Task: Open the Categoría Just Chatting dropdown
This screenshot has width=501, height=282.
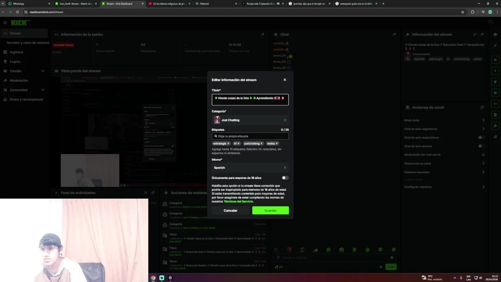Action: tap(250, 120)
